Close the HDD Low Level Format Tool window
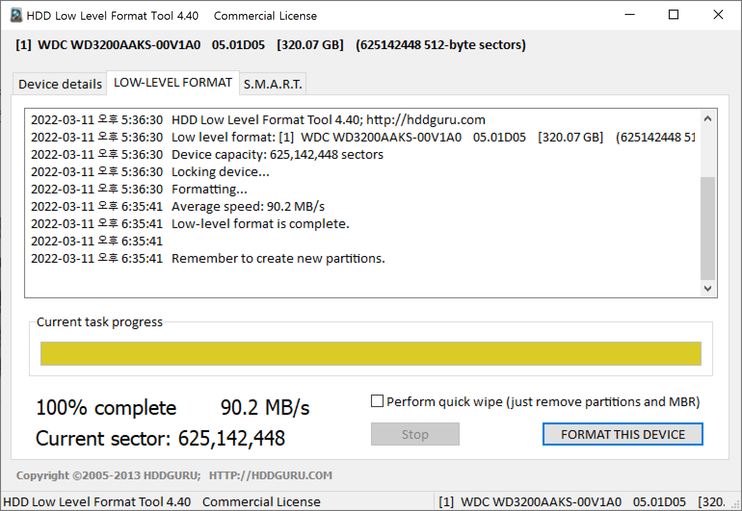The image size is (742, 511). tap(718, 15)
